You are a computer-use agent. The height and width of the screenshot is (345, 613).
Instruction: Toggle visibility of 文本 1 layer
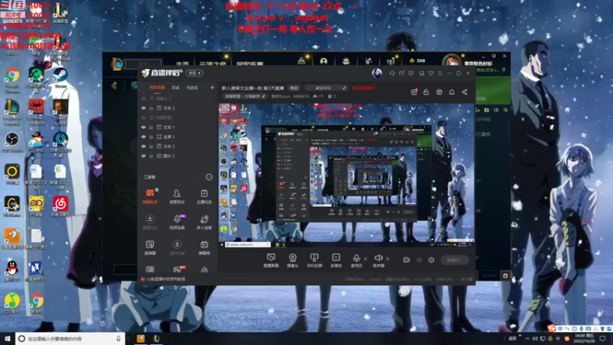(x=143, y=127)
